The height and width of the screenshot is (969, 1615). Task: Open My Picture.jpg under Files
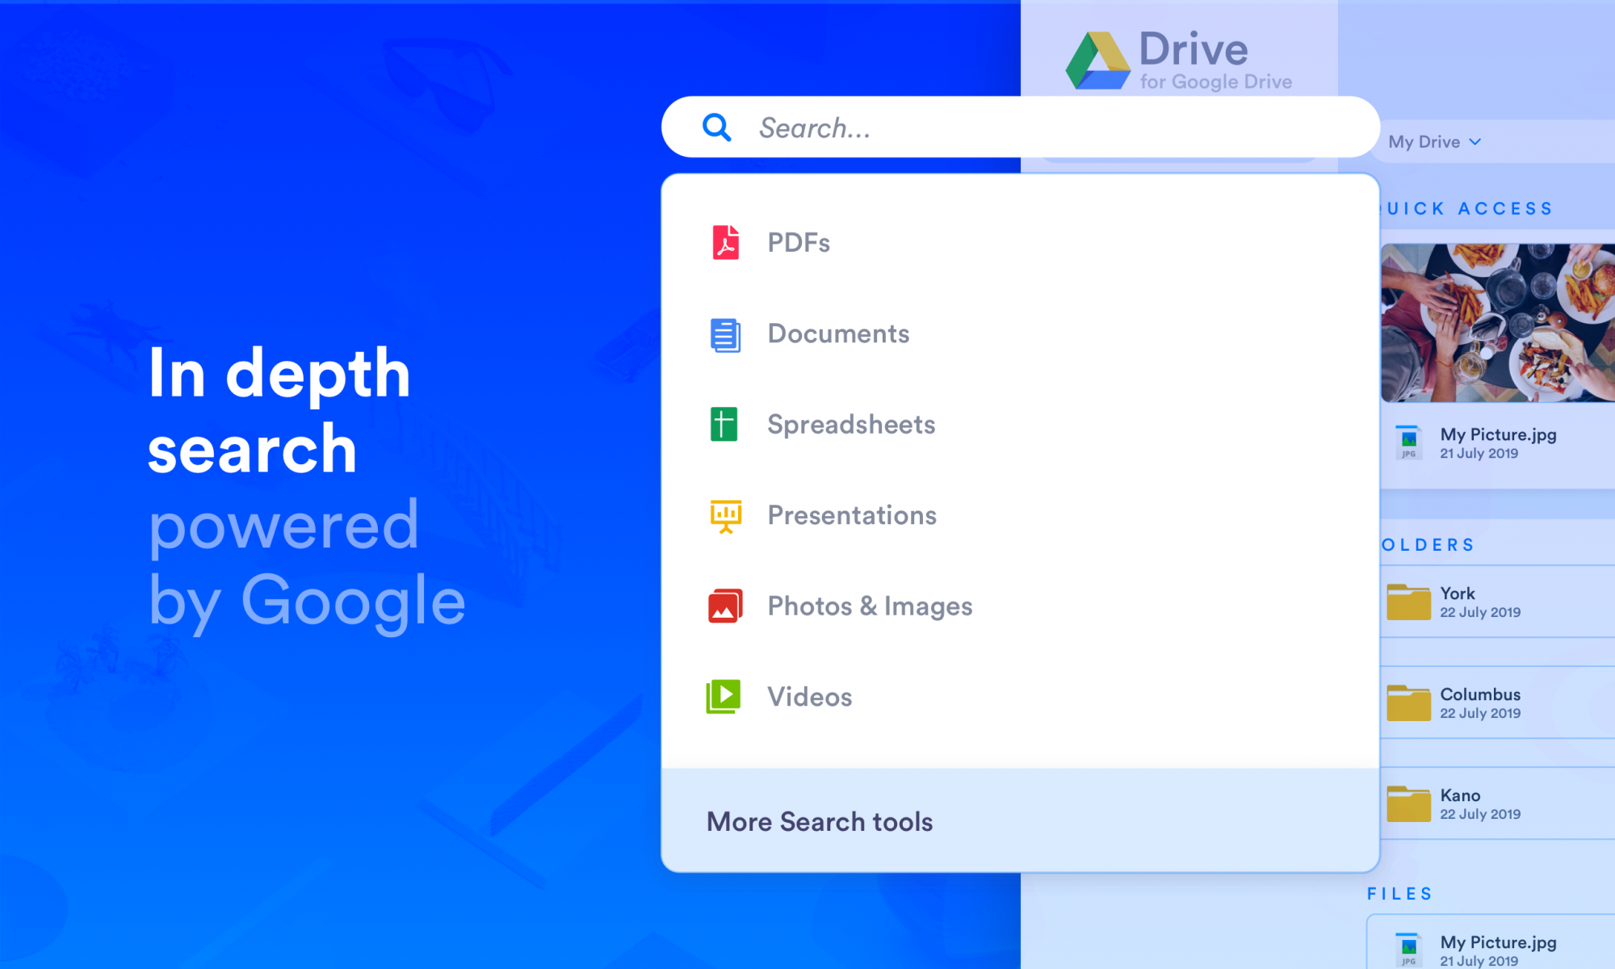point(1498,942)
